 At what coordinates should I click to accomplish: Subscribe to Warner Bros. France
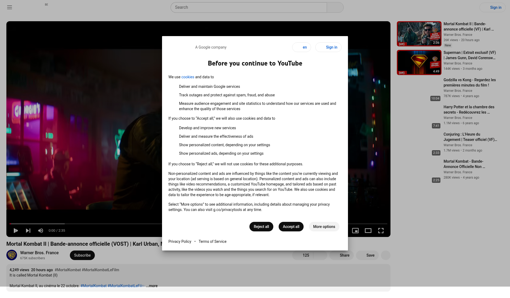82,255
